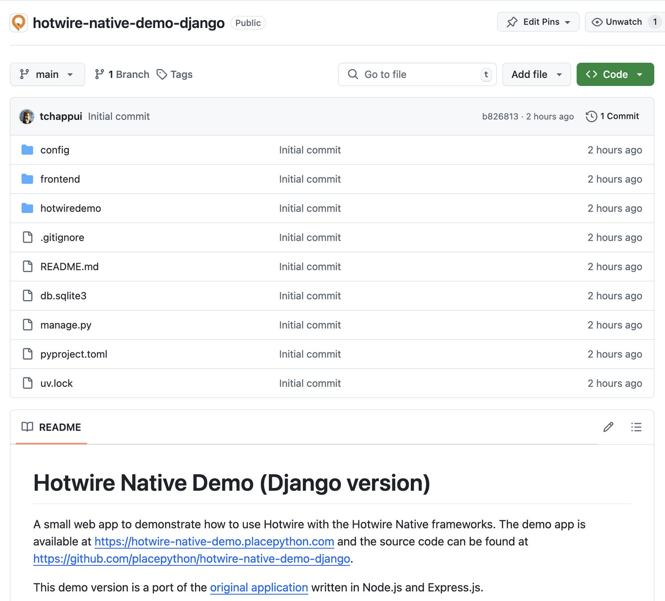This screenshot has width=665, height=601.
Task: Open the 1 Branch link
Action: pos(122,74)
